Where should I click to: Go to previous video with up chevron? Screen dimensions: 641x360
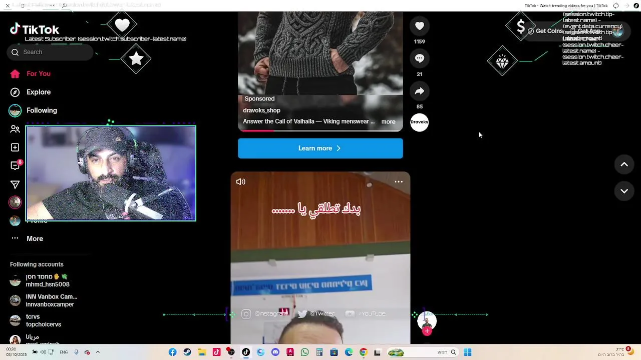pyautogui.click(x=624, y=164)
